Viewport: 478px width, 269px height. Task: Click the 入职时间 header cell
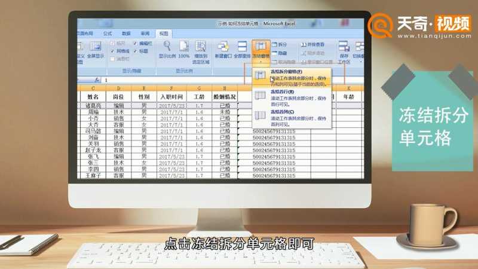click(x=171, y=97)
